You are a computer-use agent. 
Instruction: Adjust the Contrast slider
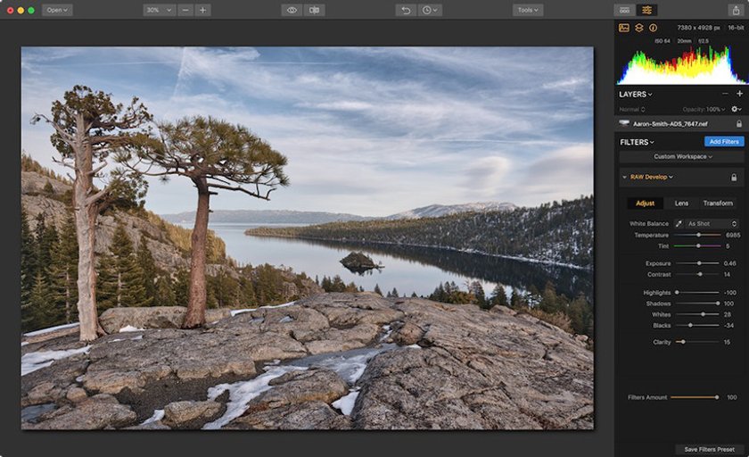tap(697, 274)
